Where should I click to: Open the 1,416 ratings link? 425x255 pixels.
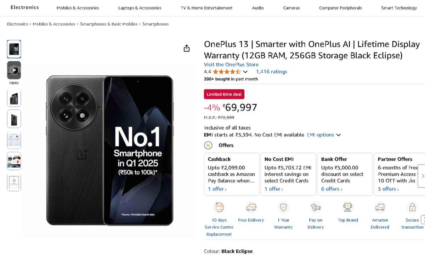pos(272,72)
